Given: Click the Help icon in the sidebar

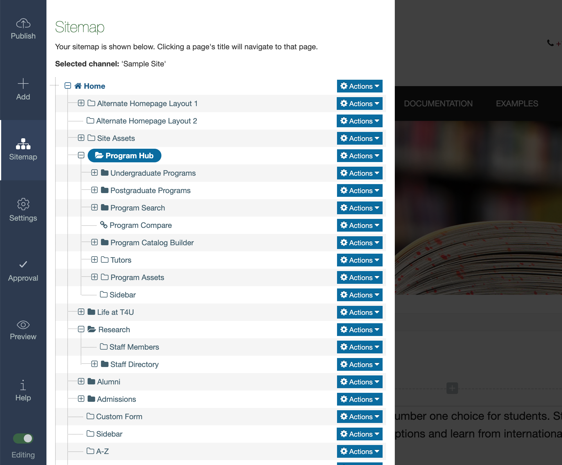Looking at the screenshot, I should [x=23, y=386].
